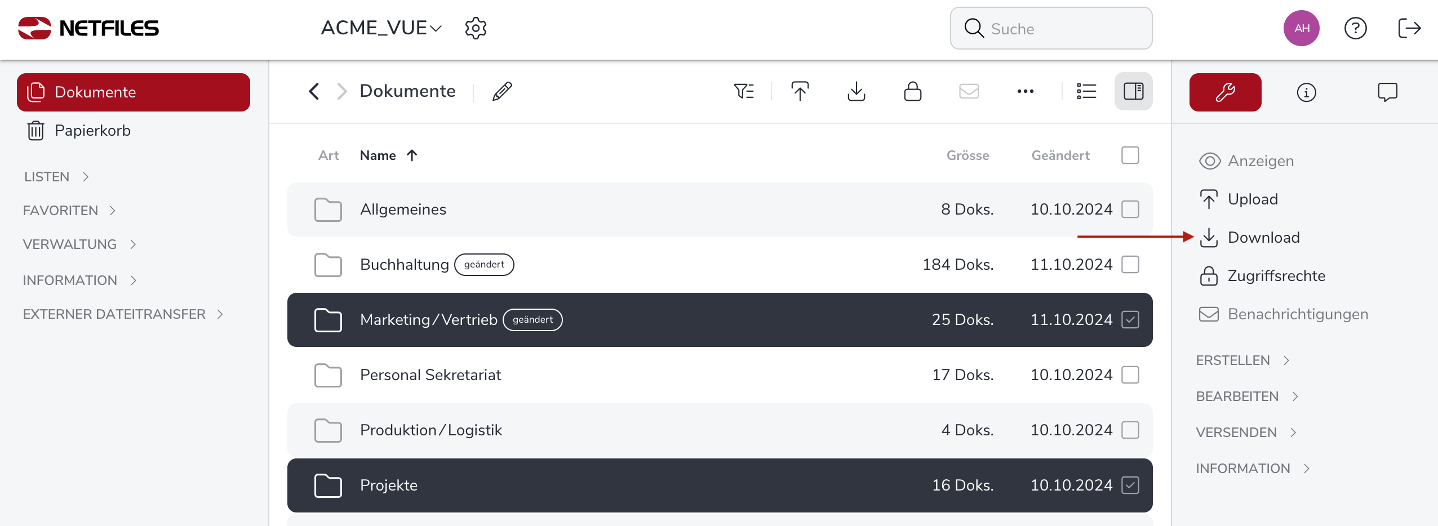Click the logout icon in the header
The width and height of the screenshot is (1438, 526).
click(x=1409, y=28)
